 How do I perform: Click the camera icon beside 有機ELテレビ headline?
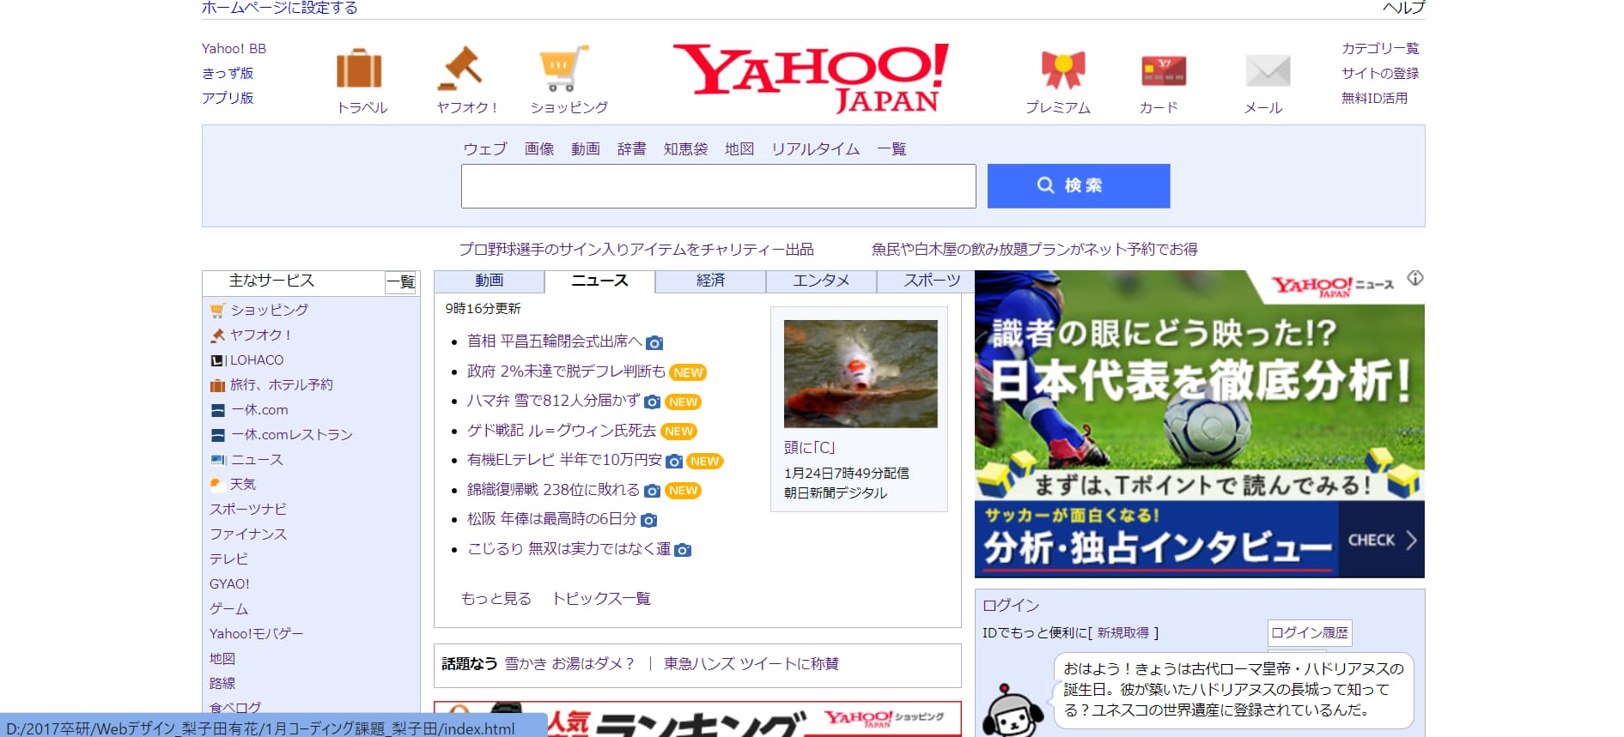coord(675,462)
